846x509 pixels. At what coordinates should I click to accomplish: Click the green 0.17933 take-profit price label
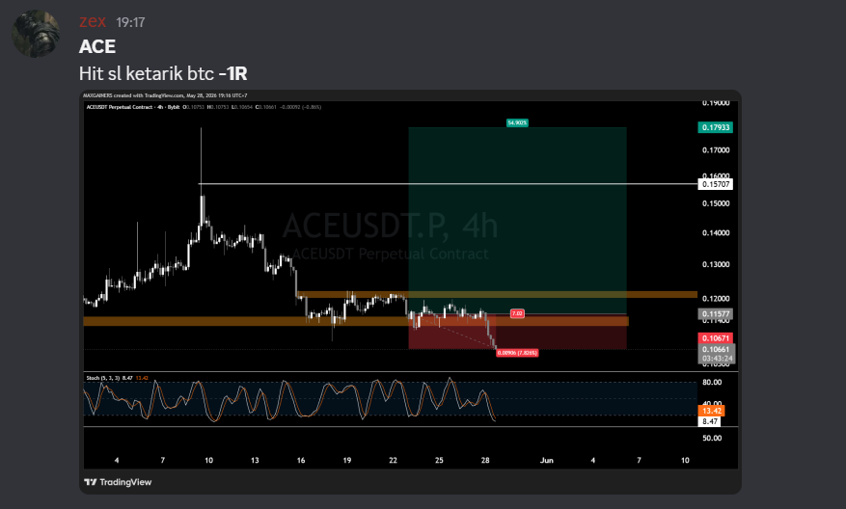716,127
